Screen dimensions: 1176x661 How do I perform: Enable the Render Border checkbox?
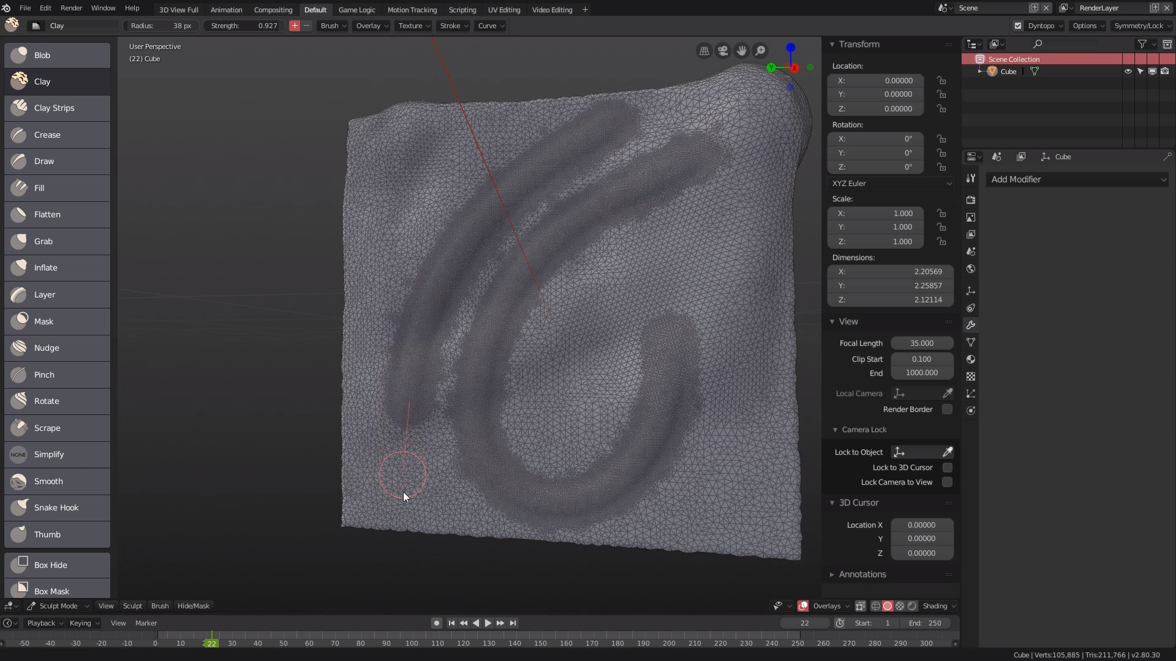point(947,409)
